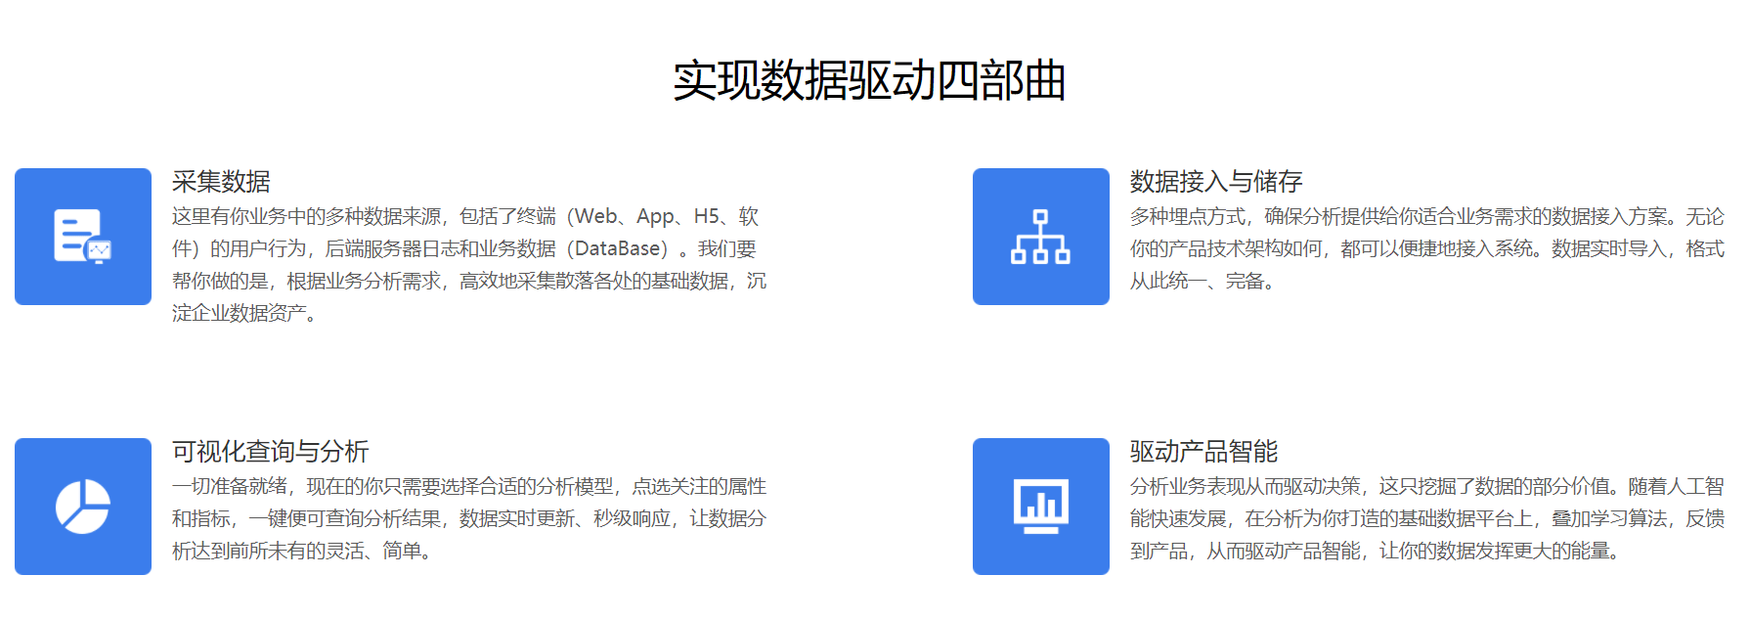Click the 实现数据驱动四部曲 main title
Viewport: 1750px width, 620px height.
click(869, 80)
